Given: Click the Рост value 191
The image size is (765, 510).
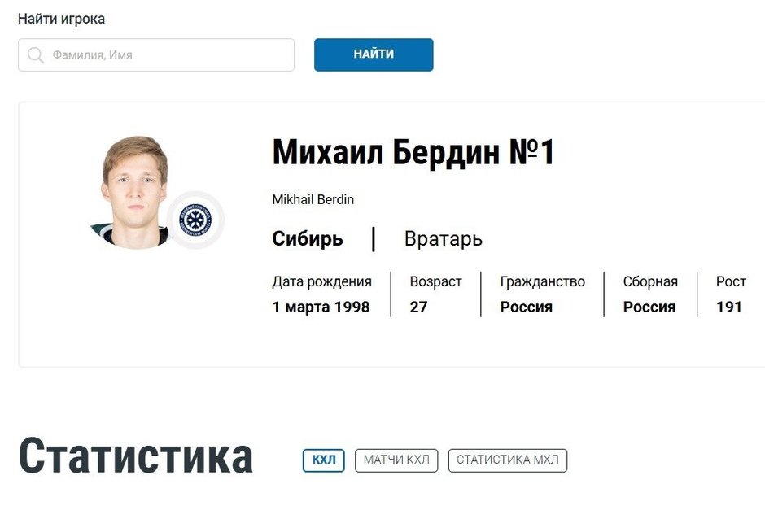Looking at the screenshot, I should 730,307.
